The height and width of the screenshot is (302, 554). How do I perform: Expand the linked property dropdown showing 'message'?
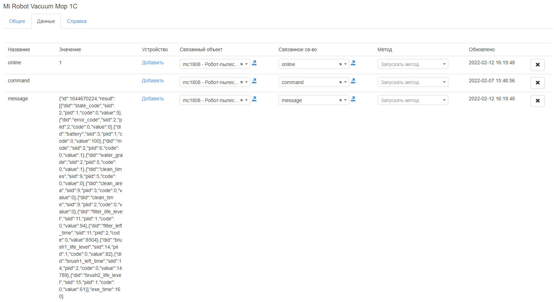pos(345,100)
